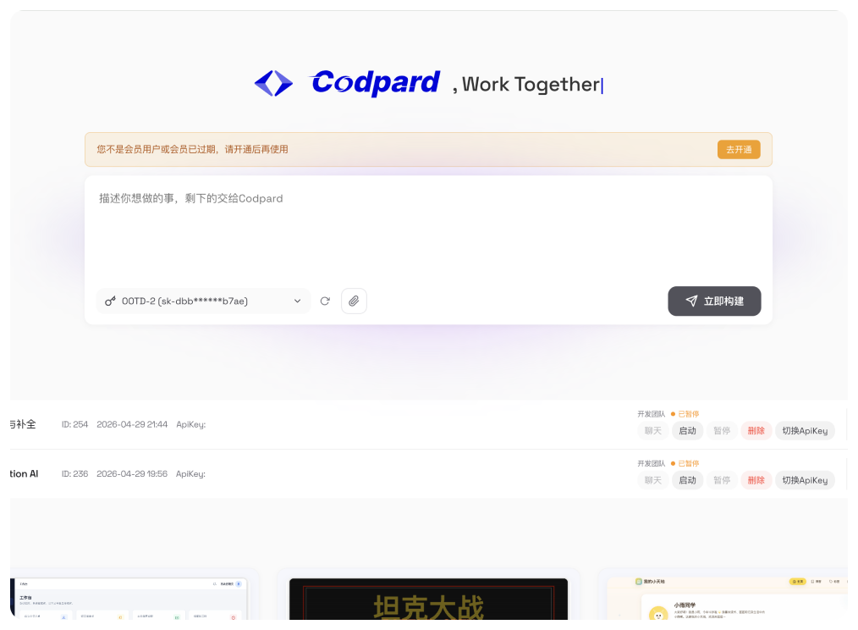Click 切换ApiKey for project ID 254
858x630 pixels.
tap(805, 431)
